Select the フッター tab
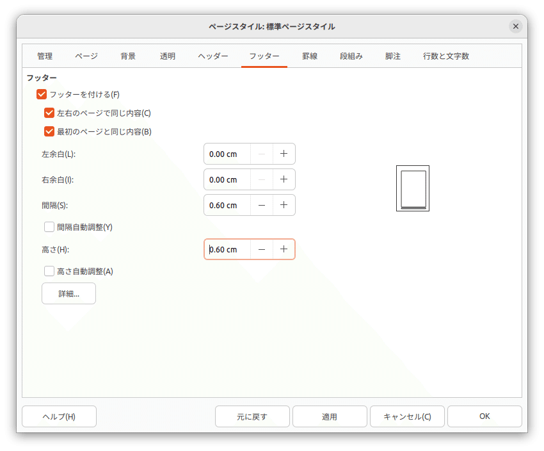 coord(264,56)
